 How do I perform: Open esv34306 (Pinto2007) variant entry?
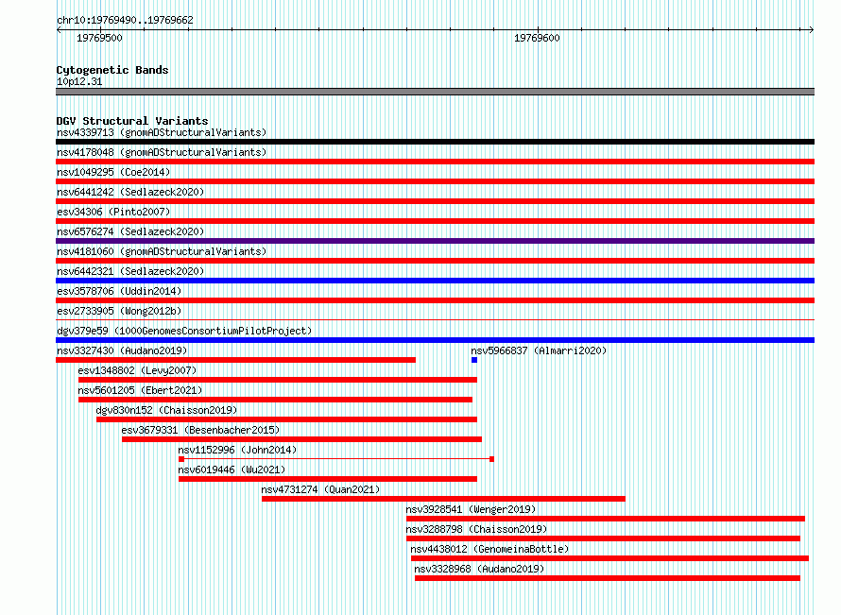point(113,212)
